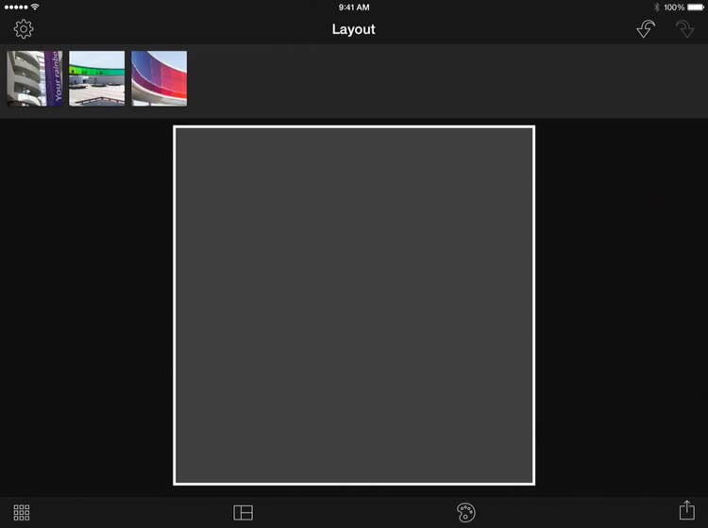
Task: Tap the white border of the canvas
Action: point(354,126)
